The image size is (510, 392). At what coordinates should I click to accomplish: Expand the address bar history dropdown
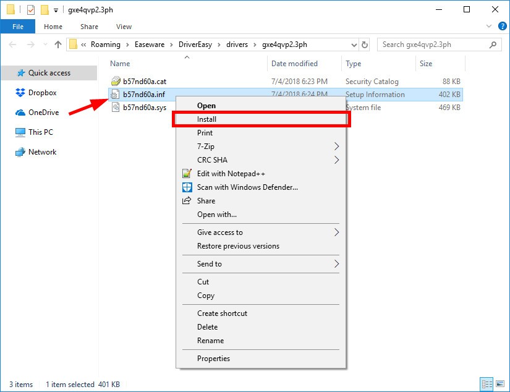pyautogui.click(x=354, y=45)
